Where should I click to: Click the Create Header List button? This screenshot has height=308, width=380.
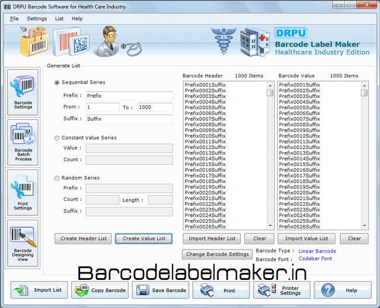click(x=83, y=238)
